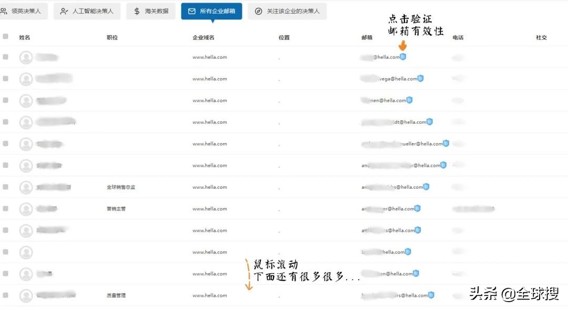This screenshot has height=310, width=568.
Task: Click the person icon on 人工智能决策人 tab
Action: (63, 10)
